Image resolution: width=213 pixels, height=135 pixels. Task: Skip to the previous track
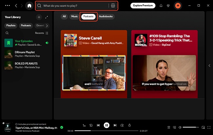coord(98,125)
